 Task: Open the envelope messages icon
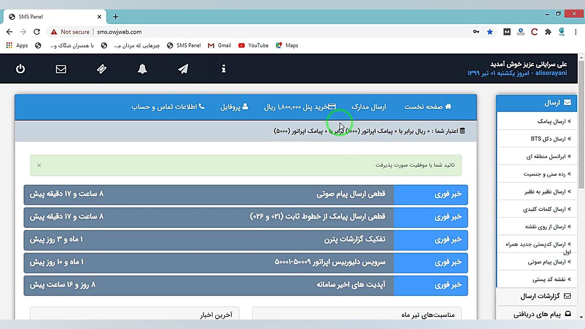pyautogui.click(x=61, y=69)
